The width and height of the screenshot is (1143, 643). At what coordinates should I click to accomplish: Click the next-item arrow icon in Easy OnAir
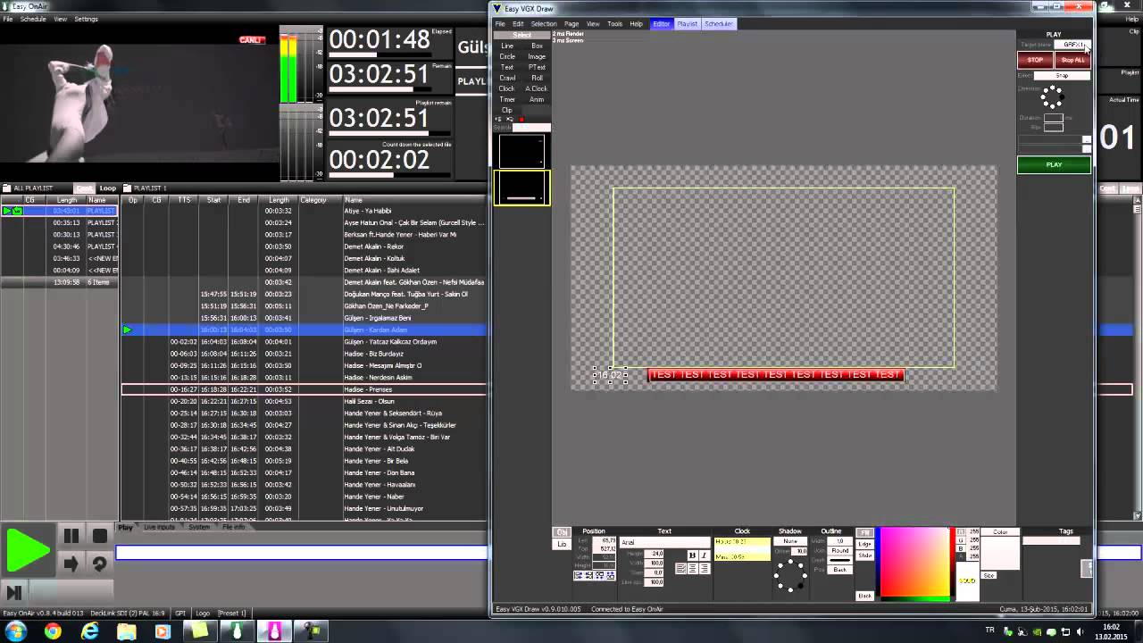71,564
